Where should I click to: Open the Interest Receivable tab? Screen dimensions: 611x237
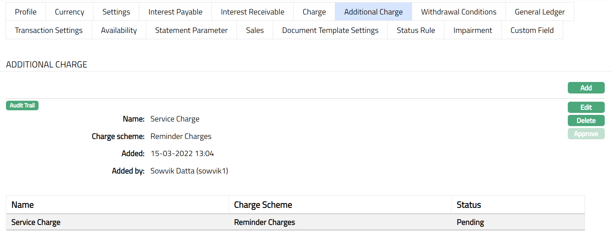(x=252, y=12)
